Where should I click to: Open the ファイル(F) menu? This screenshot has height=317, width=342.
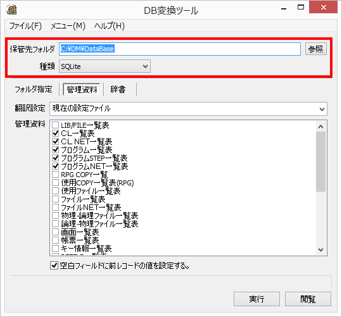point(25,26)
